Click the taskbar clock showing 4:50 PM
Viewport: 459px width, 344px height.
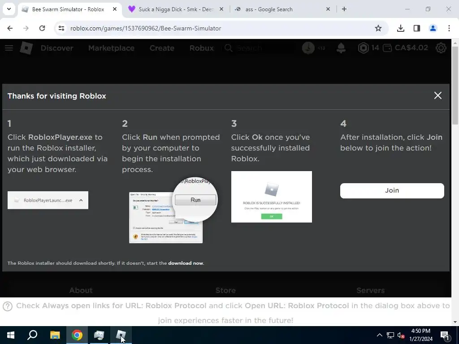click(420, 335)
